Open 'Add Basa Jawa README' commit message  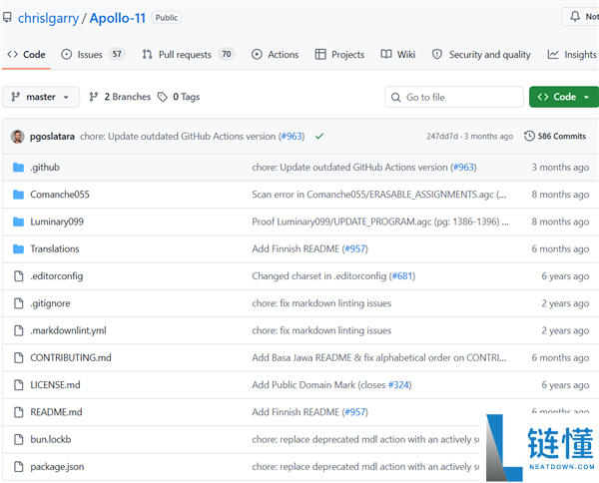pos(379,358)
